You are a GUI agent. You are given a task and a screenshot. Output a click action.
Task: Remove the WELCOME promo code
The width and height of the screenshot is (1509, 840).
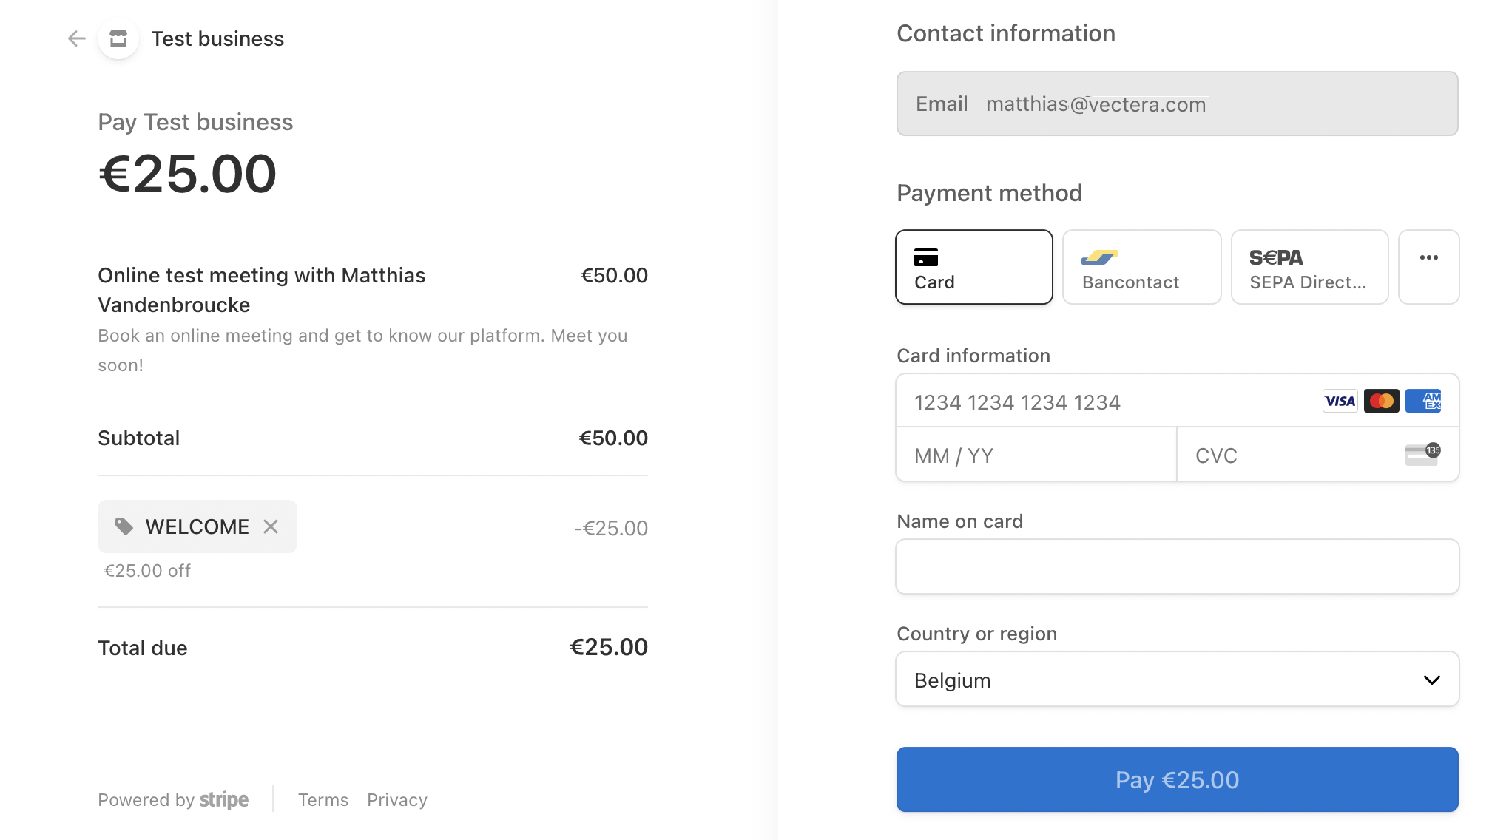(271, 526)
